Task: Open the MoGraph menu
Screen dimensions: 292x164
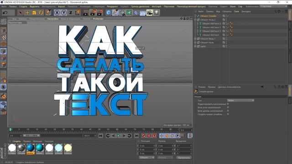Action: click(156, 6)
